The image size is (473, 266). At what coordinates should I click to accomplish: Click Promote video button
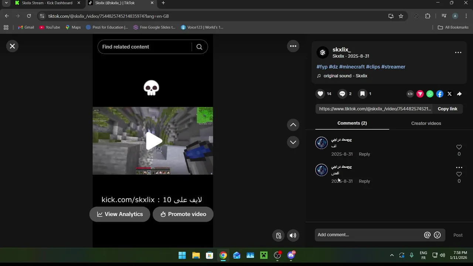click(183, 214)
